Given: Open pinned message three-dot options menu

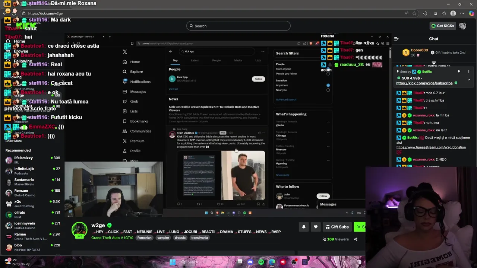Looking at the screenshot, I should 468,72.
